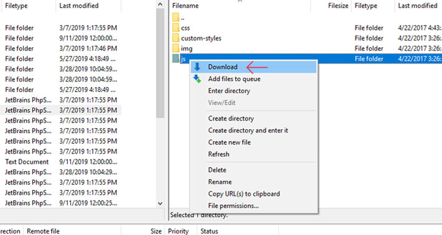Screen dimensions: 442x235
Task: Choose Rename in the context menu
Action: pyautogui.click(x=220, y=182)
